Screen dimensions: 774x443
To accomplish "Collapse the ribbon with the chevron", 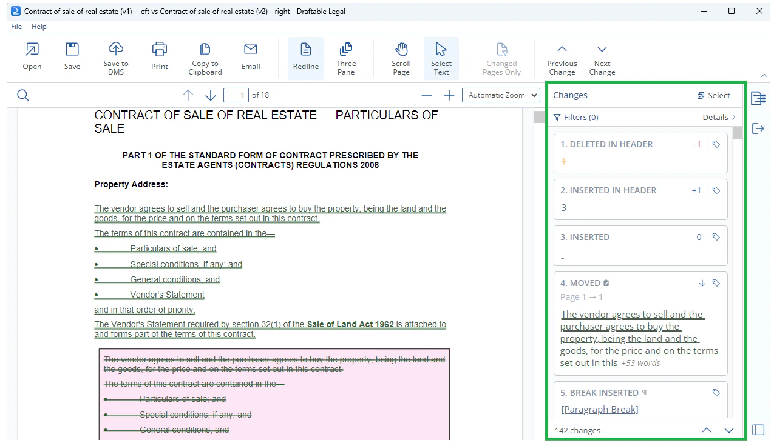I will tap(764, 75).
